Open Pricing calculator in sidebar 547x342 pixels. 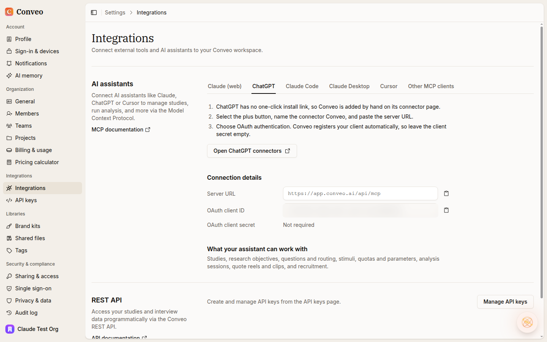[x=43, y=162]
